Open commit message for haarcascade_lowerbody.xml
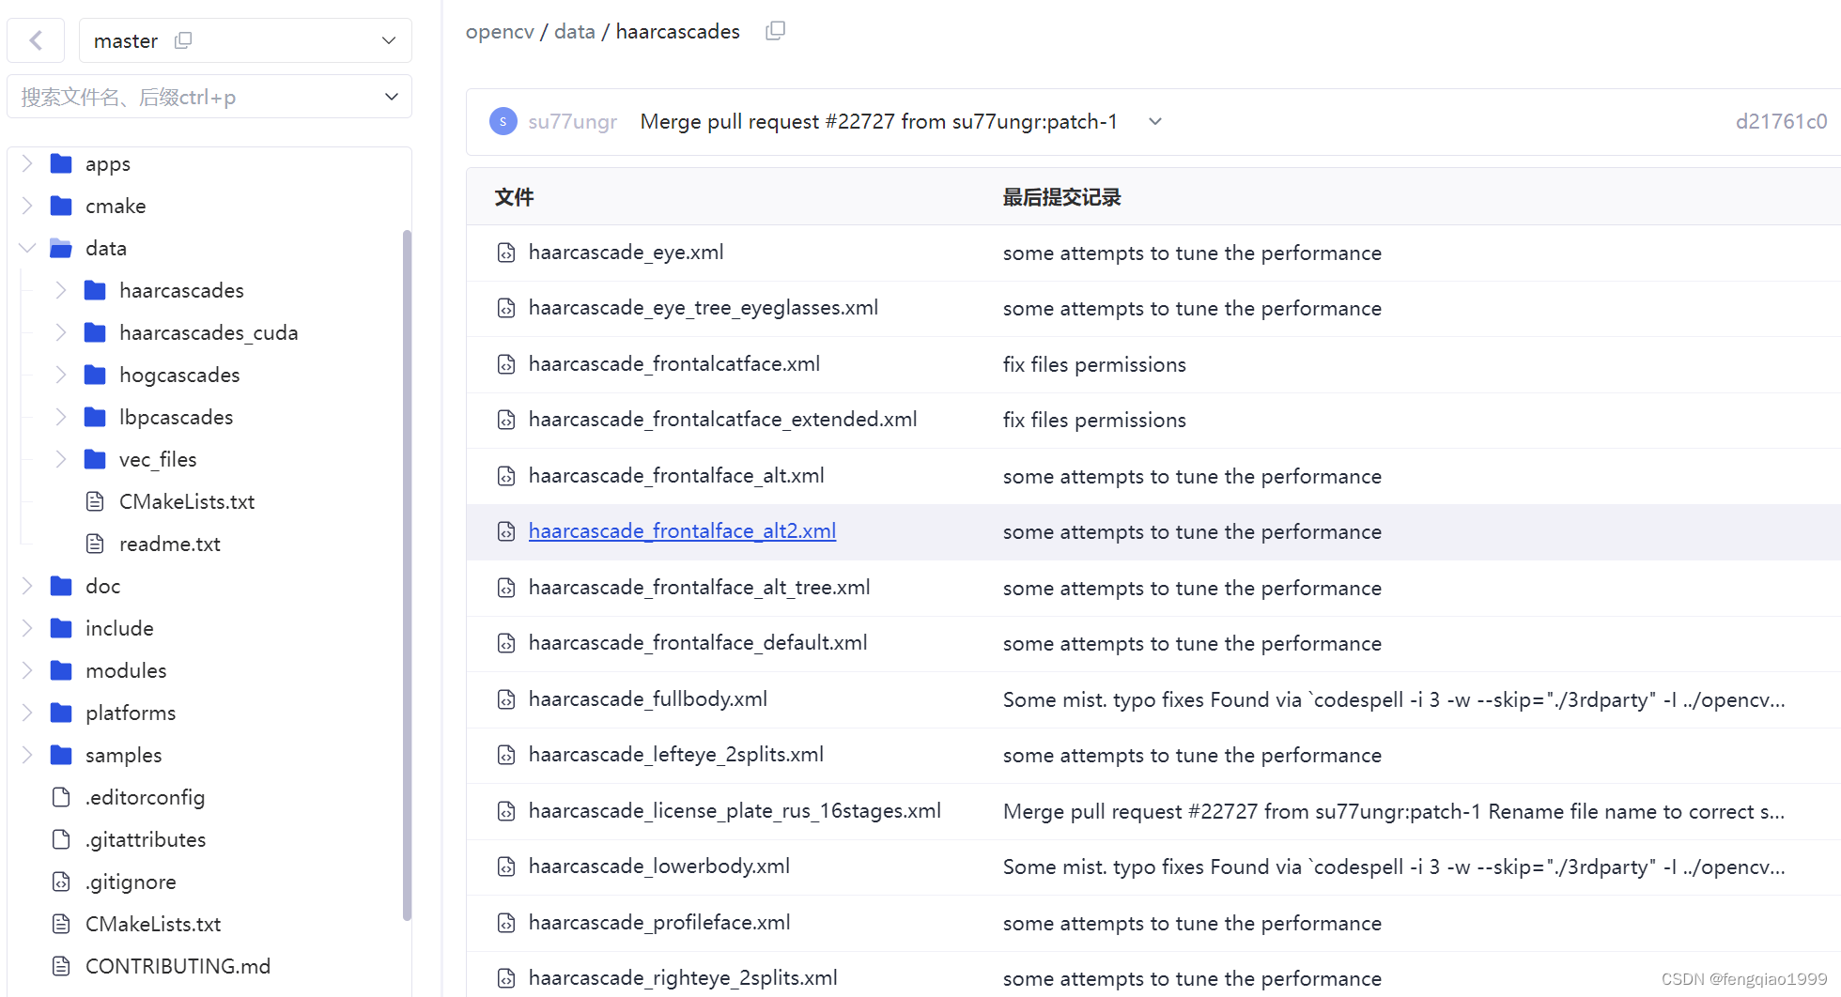The image size is (1841, 997). click(1394, 867)
